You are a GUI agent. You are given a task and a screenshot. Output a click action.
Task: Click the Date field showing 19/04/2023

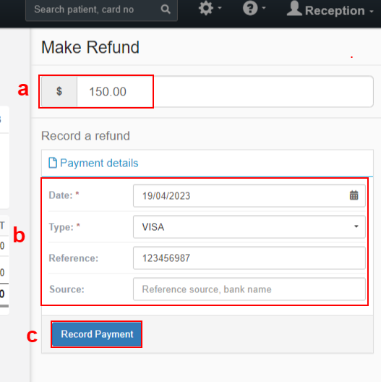[249, 195]
